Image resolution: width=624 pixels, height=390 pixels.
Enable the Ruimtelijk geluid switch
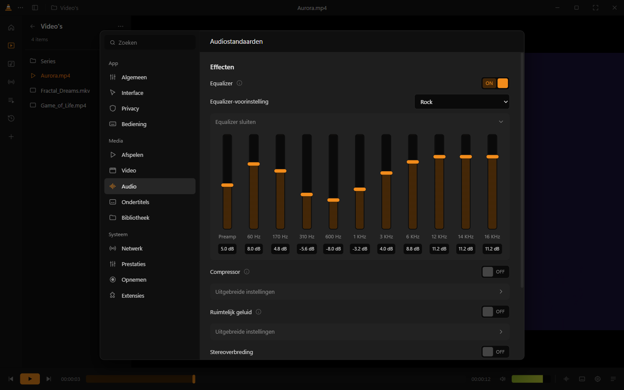coord(495,312)
